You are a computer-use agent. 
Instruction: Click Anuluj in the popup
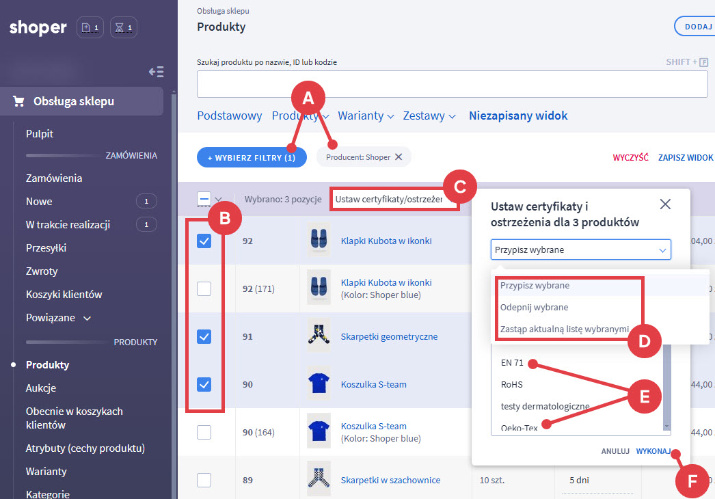coord(615,451)
